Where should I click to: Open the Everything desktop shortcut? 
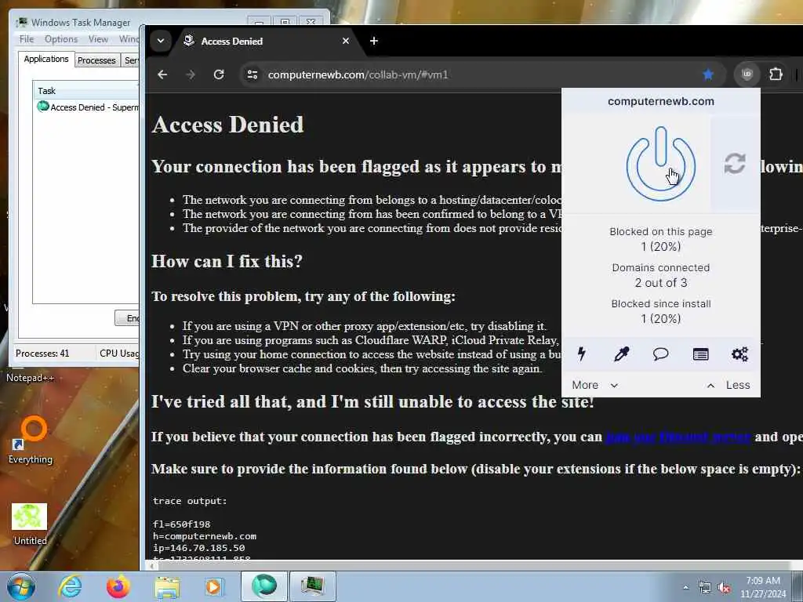coord(31,441)
